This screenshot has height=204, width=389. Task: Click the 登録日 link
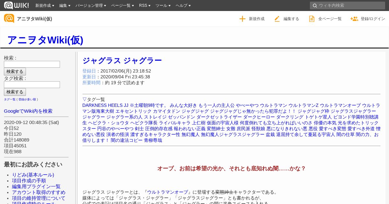pos(89,71)
